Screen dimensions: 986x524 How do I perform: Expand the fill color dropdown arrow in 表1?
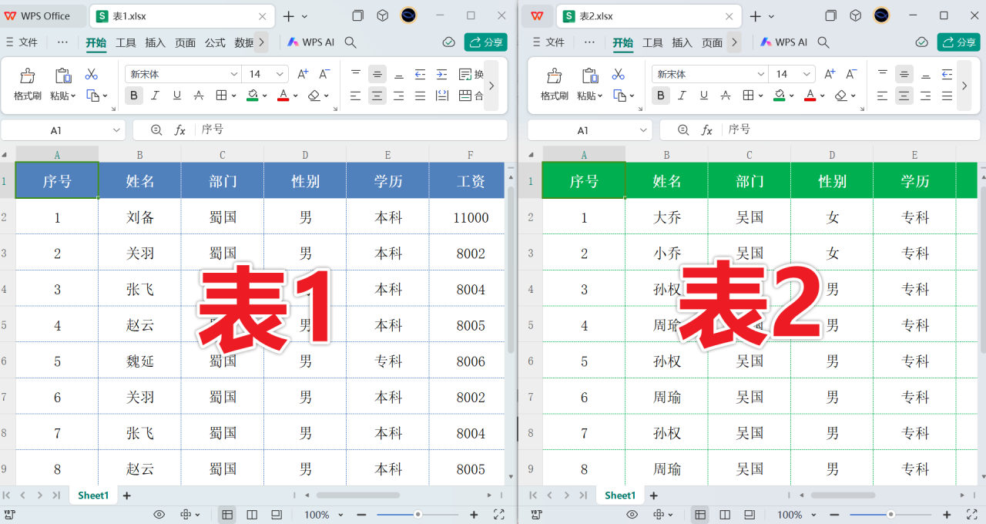pos(264,96)
